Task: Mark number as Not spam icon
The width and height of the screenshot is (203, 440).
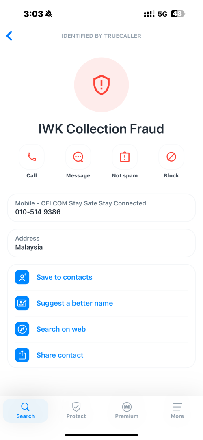Action: click(x=125, y=157)
